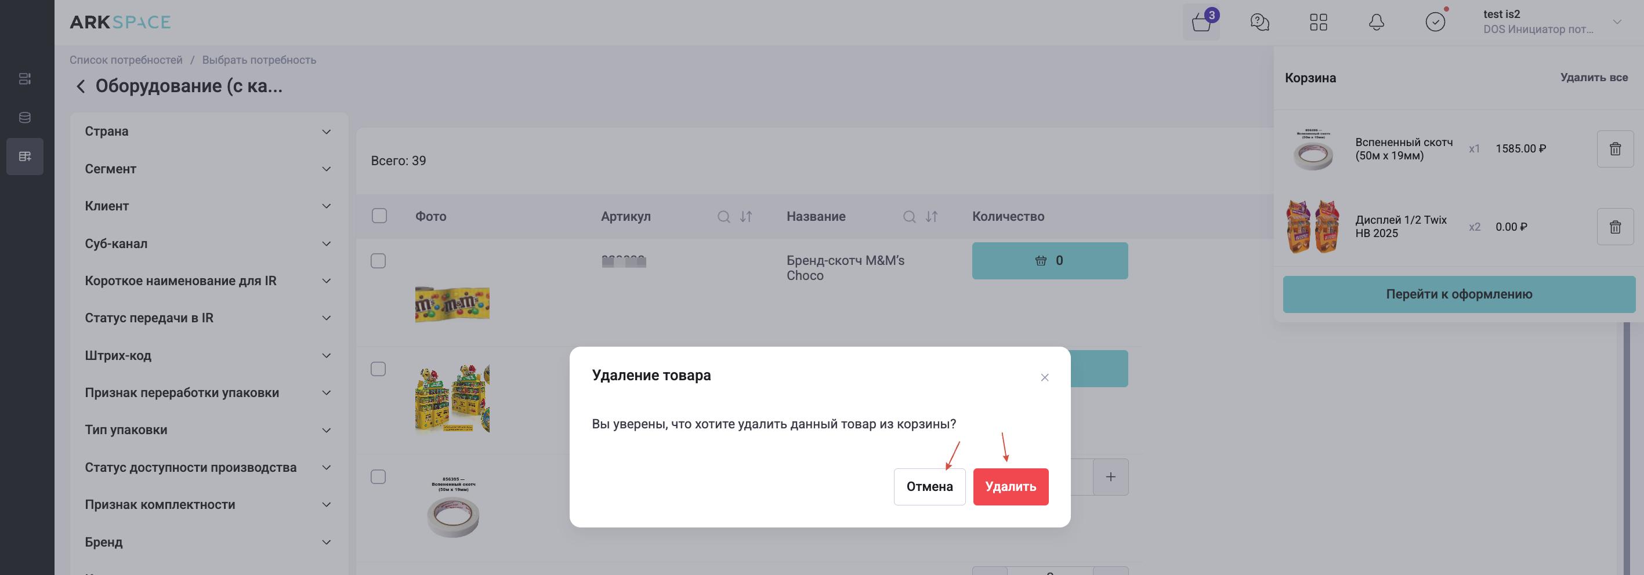The width and height of the screenshot is (1644, 575).
Task: Open the apps grid icon
Action: (x=1318, y=22)
